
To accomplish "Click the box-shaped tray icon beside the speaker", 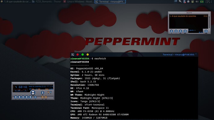I will point(193,2).
